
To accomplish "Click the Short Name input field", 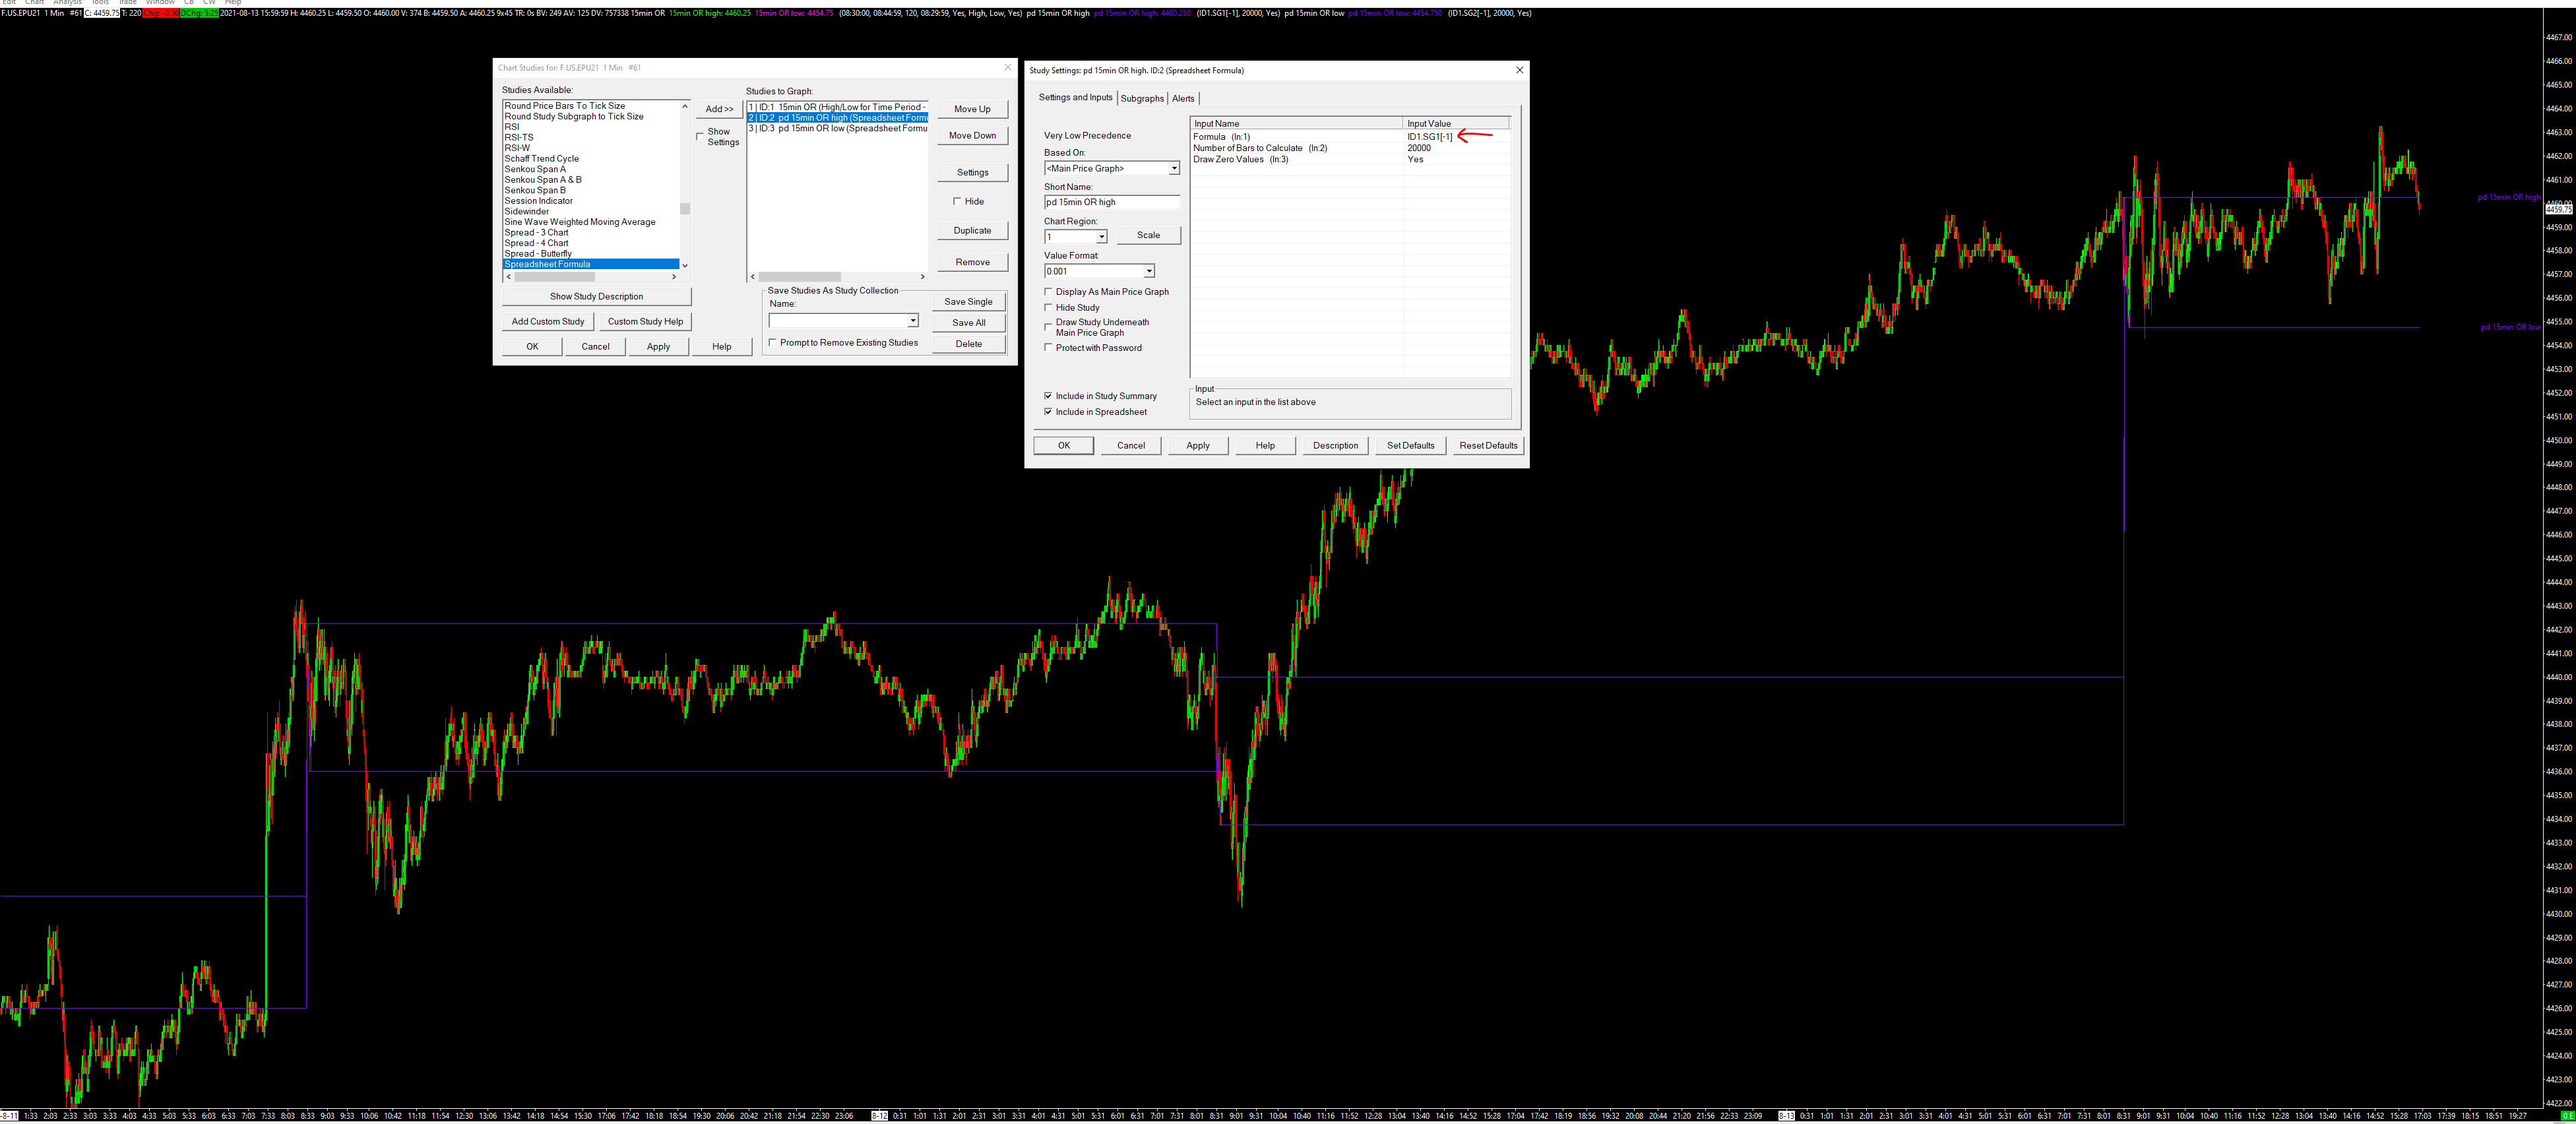I will click(x=1111, y=203).
